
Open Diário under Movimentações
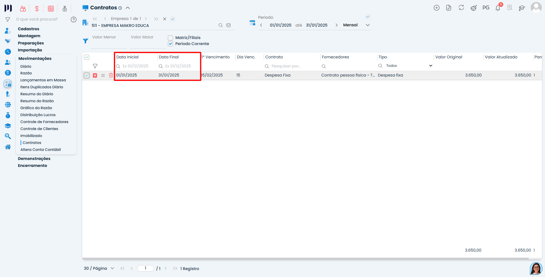(26, 66)
